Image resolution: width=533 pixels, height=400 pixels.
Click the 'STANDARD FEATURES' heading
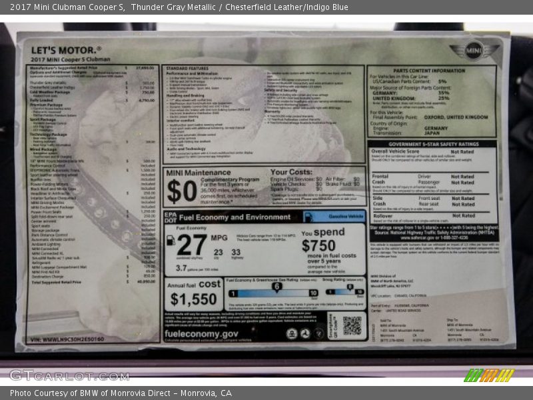coord(187,69)
